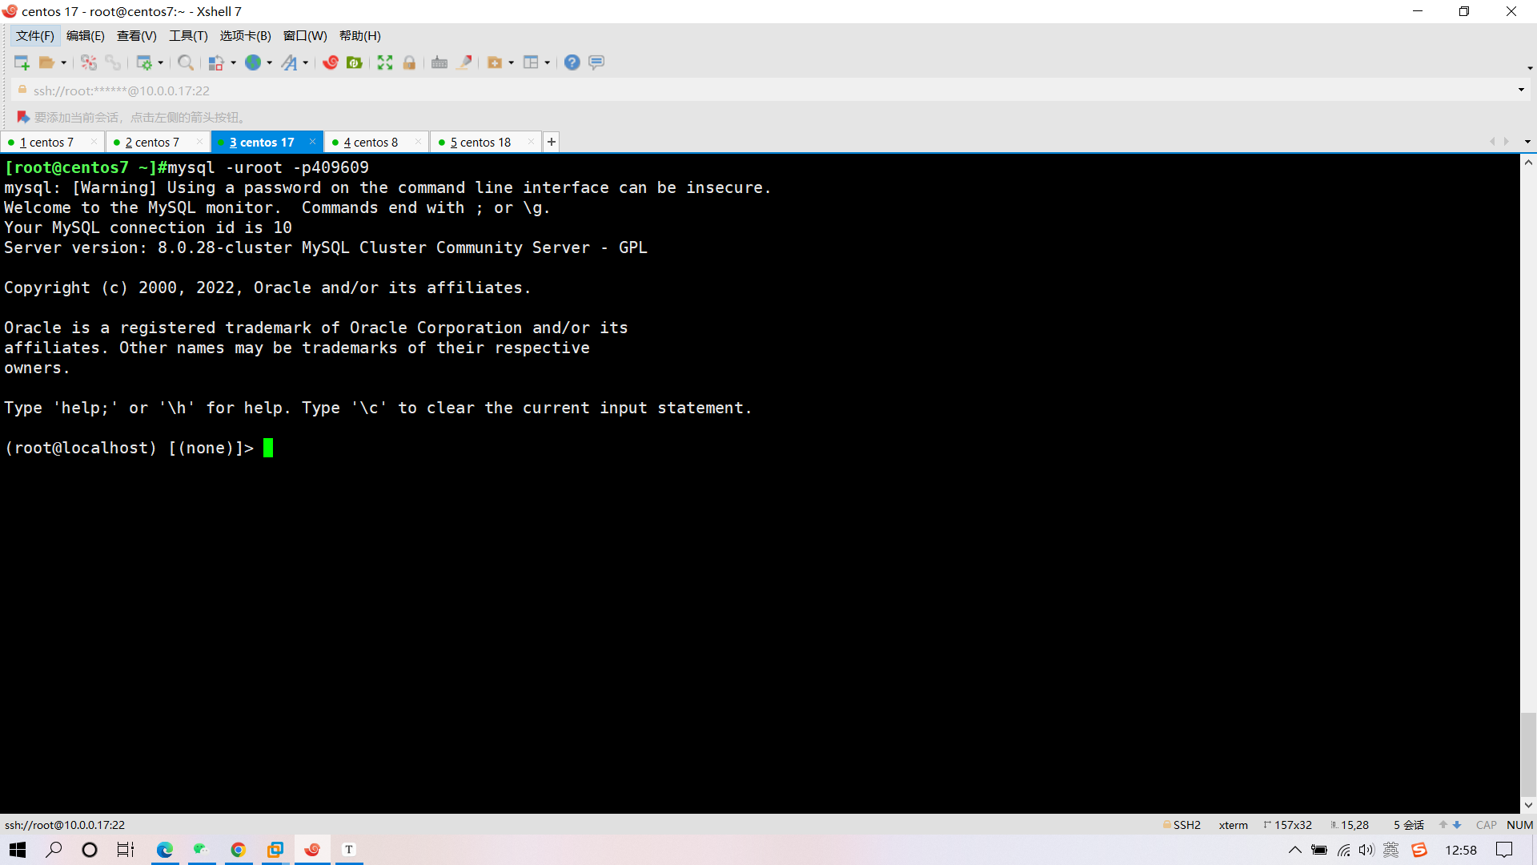Click the new session toolbar icon
This screenshot has height=865, width=1537.
point(22,62)
